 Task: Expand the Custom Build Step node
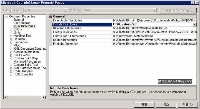click(x=11, y=59)
